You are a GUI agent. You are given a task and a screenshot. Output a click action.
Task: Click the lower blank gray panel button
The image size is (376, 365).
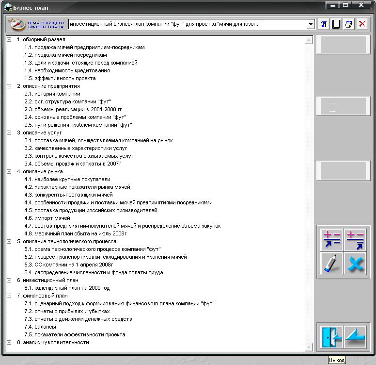click(343, 171)
